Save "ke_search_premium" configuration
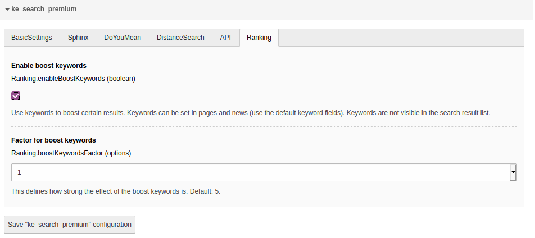This screenshot has height=238, width=535. click(x=70, y=225)
